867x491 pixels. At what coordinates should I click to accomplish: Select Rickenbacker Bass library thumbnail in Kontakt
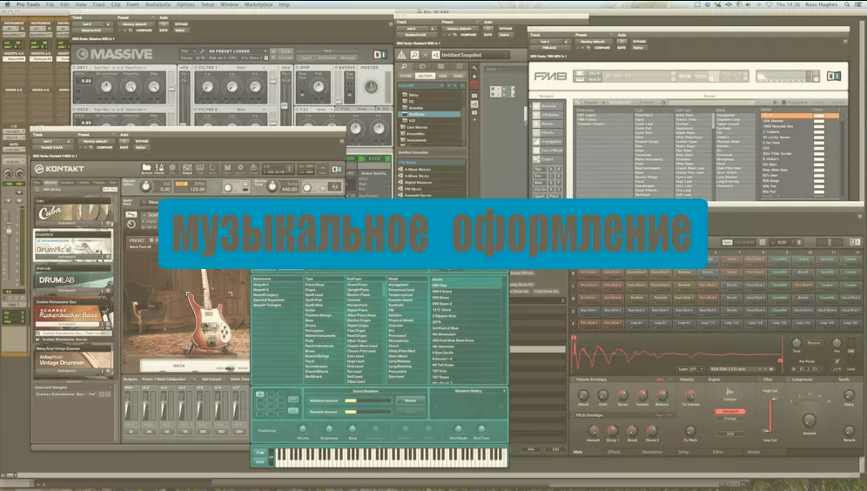[x=73, y=315]
